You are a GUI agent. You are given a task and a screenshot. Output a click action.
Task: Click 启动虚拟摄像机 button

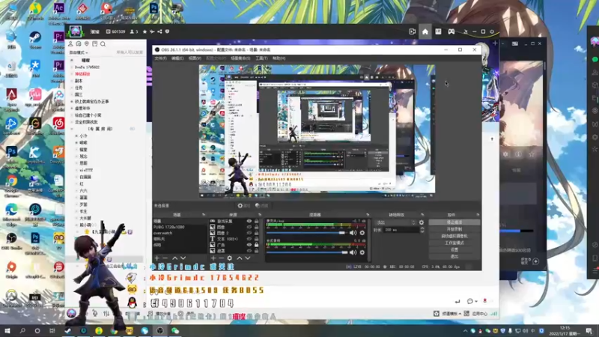coord(454,236)
